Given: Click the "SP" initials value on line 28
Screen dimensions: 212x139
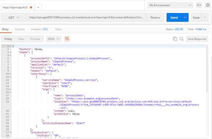Looking at the screenshot, I should click(56, 136).
